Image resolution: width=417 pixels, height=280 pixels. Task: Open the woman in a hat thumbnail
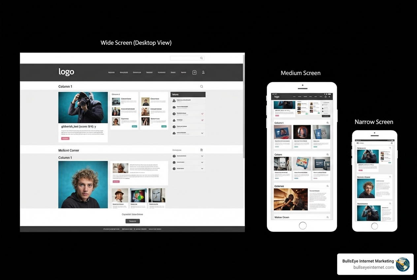tap(120, 195)
